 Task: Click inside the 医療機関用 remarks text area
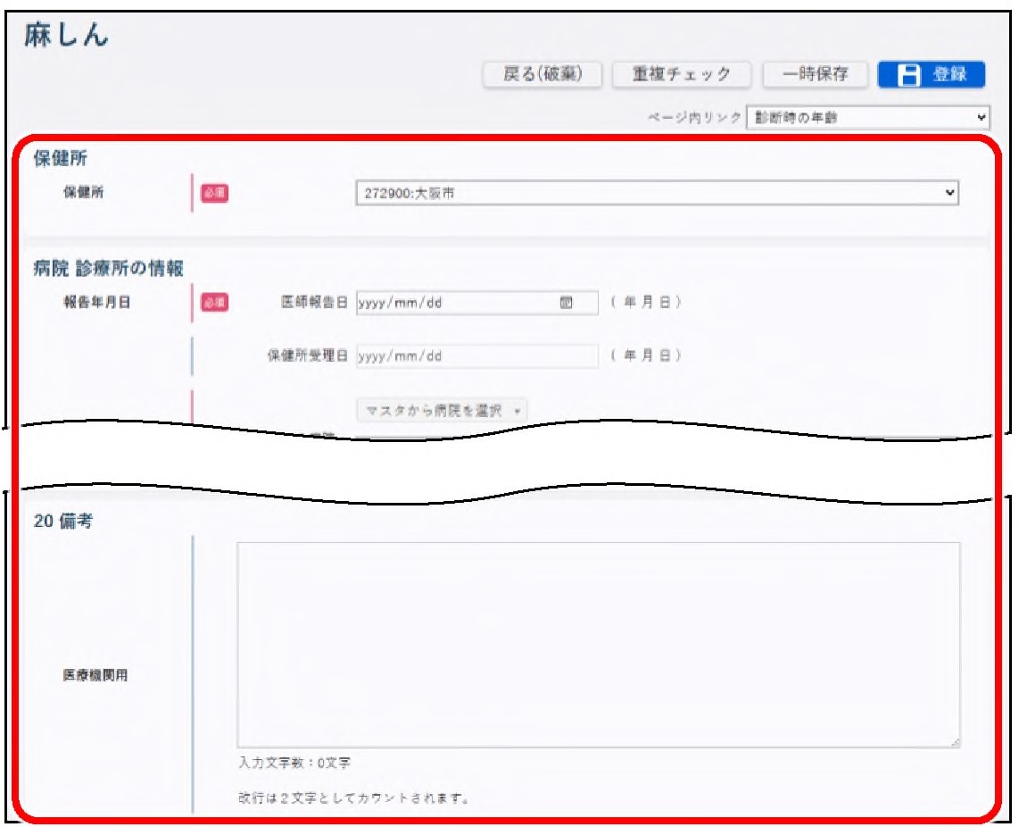(x=598, y=644)
